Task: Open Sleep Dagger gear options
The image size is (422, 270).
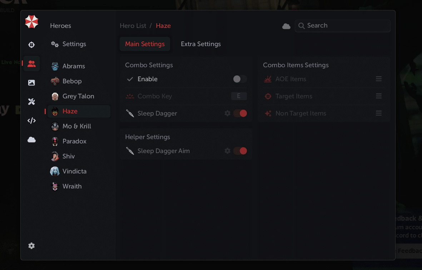Action: [x=227, y=113]
